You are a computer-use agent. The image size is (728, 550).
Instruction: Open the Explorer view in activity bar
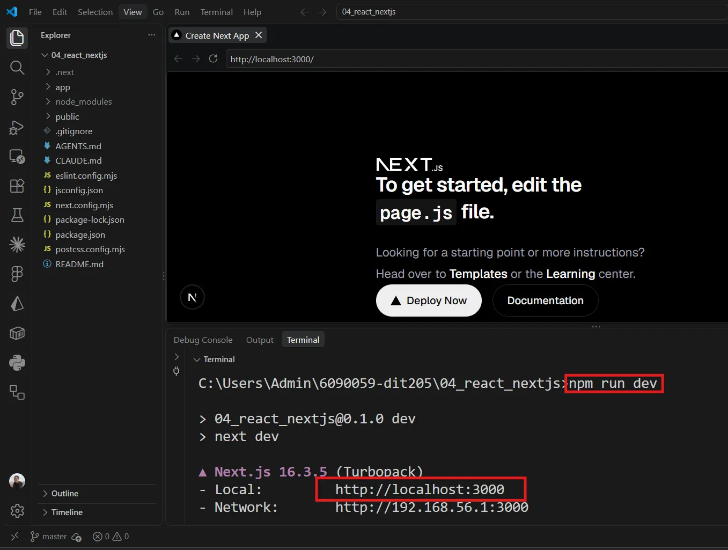click(17, 38)
